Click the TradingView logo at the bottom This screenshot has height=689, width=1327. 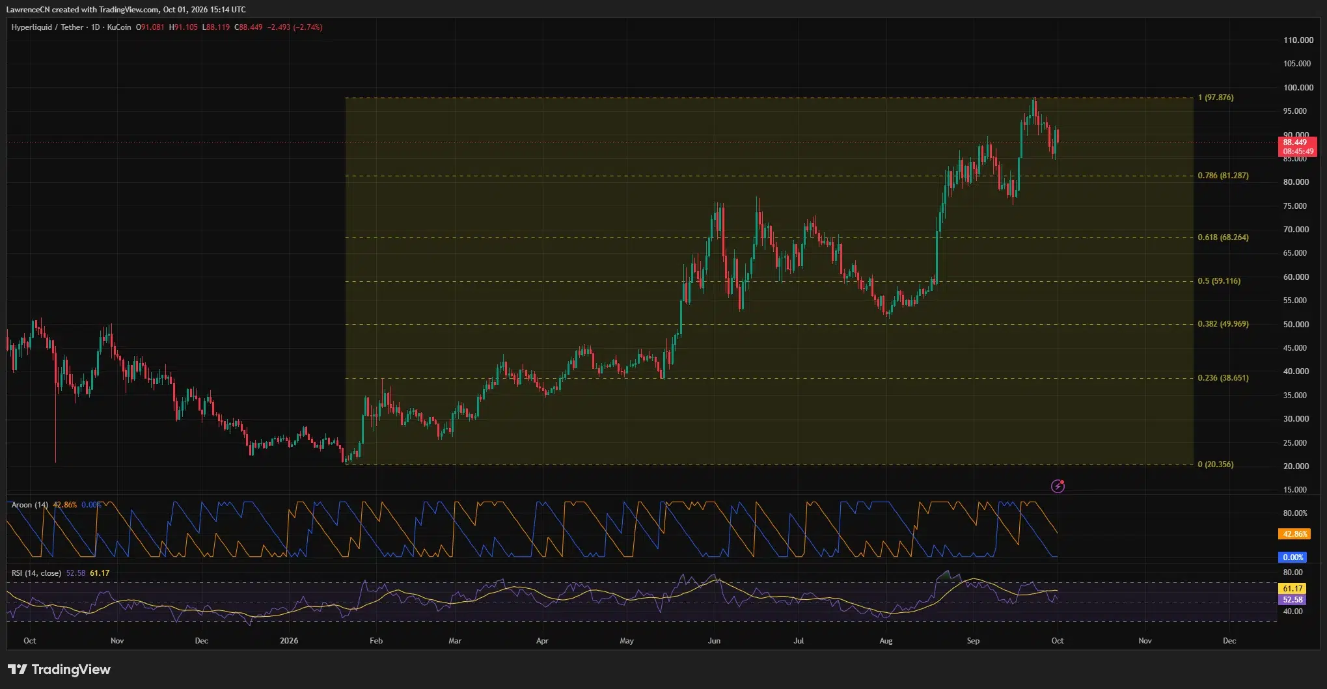click(x=59, y=669)
